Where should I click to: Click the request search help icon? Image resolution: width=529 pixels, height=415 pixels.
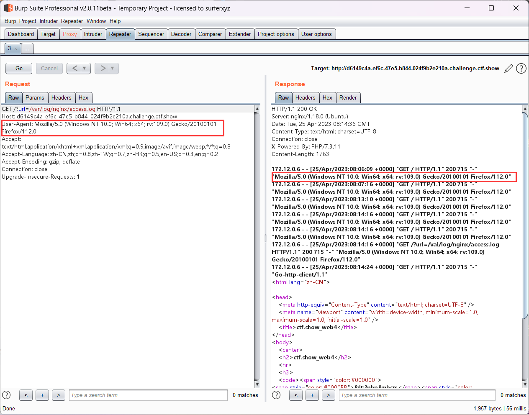[x=6, y=395]
